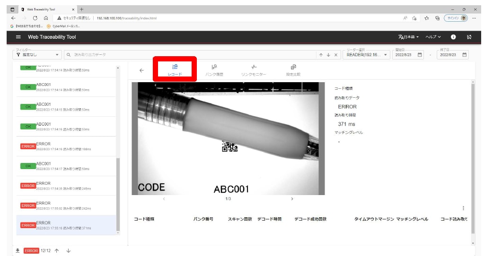
Task: Select ERROR record with 読み取り時間 245ms
Action: [66, 186]
